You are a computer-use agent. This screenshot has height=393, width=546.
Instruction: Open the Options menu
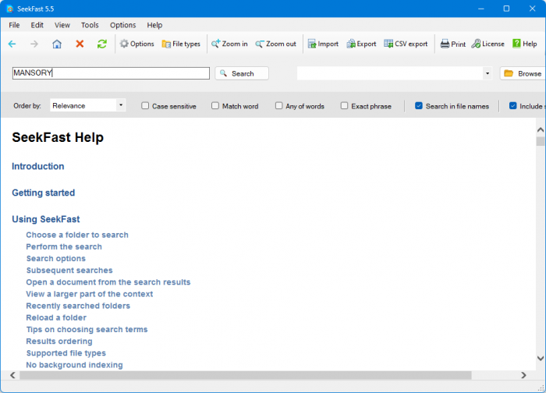click(x=123, y=25)
